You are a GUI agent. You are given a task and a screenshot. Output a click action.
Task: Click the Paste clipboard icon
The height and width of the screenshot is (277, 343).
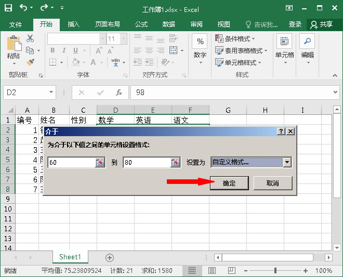pyautogui.click(x=14, y=43)
